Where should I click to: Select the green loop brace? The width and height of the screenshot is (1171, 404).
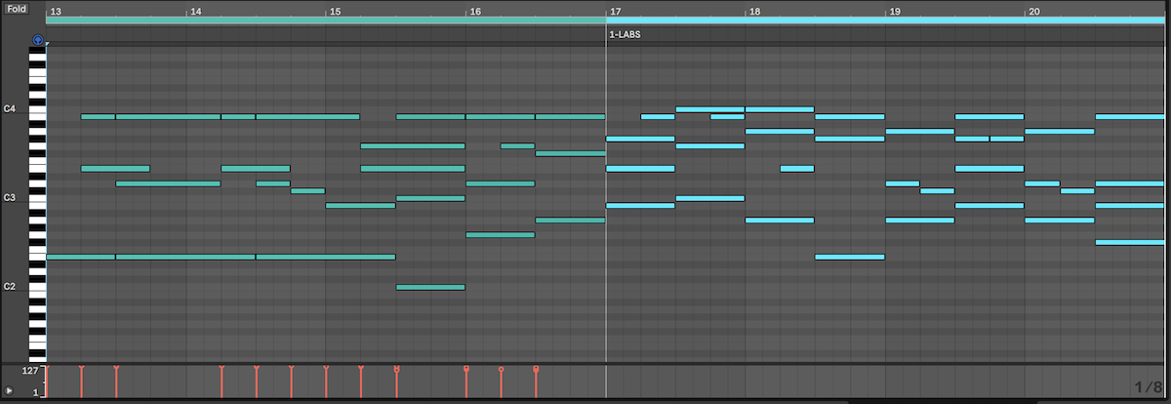coord(325,20)
